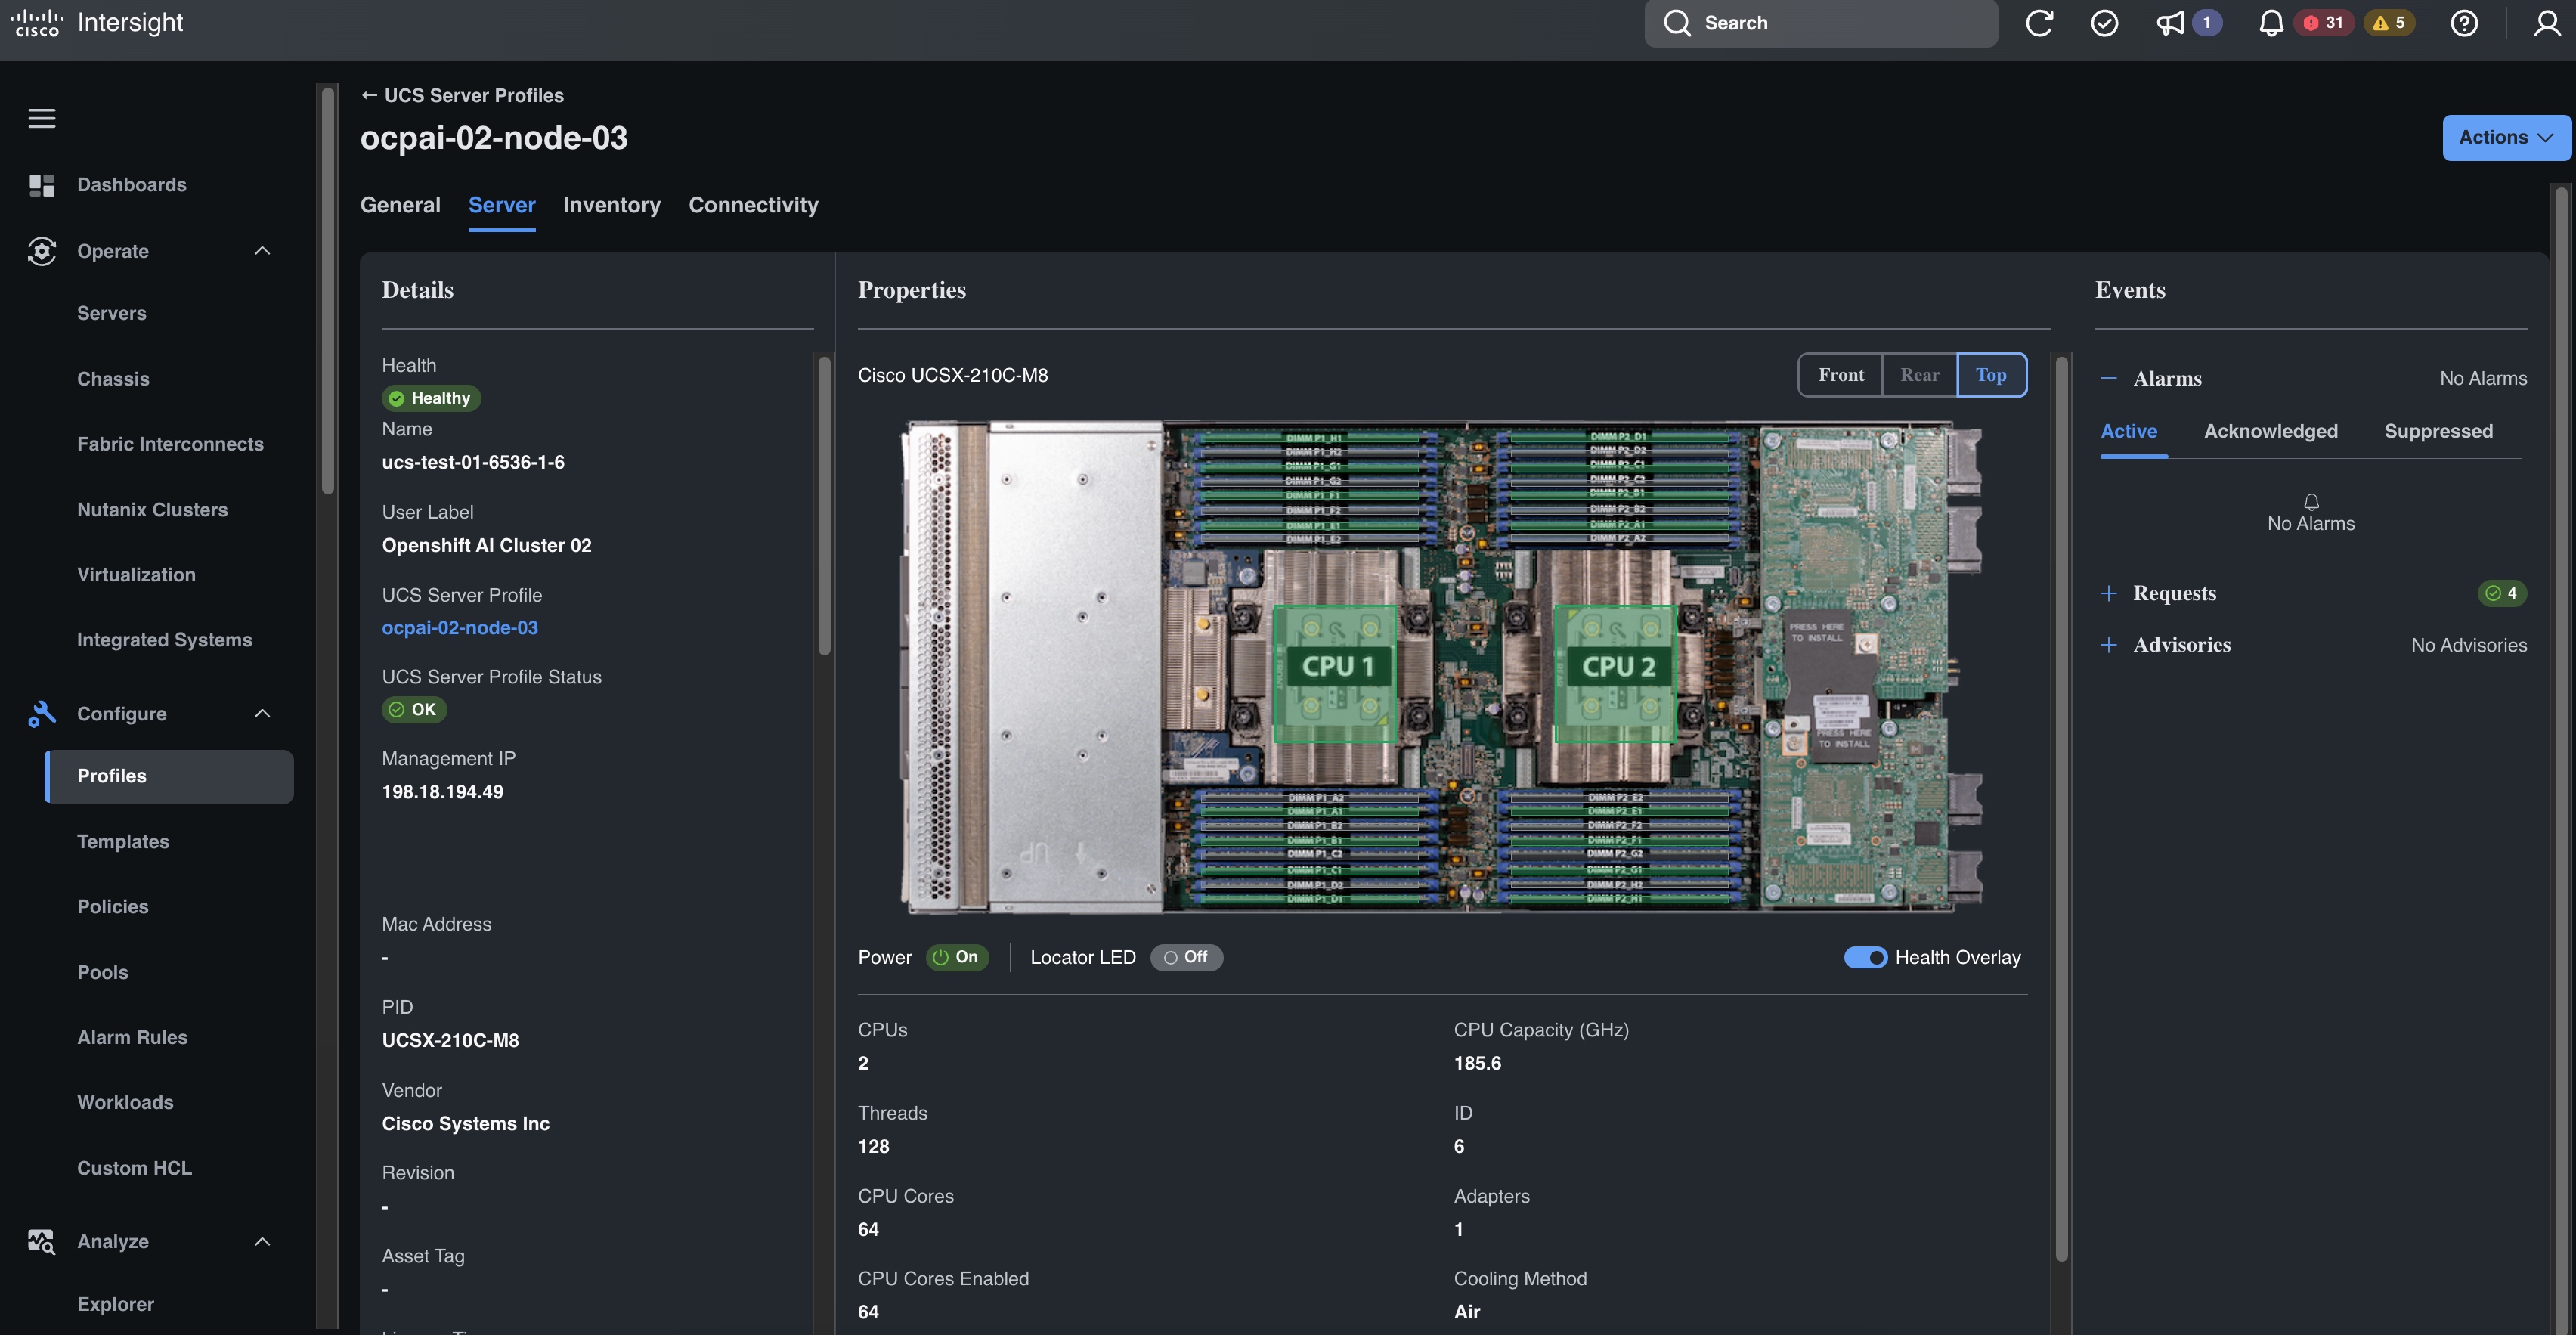Go back to UCS Server Profiles
This screenshot has width=2576, height=1335.
(462, 95)
